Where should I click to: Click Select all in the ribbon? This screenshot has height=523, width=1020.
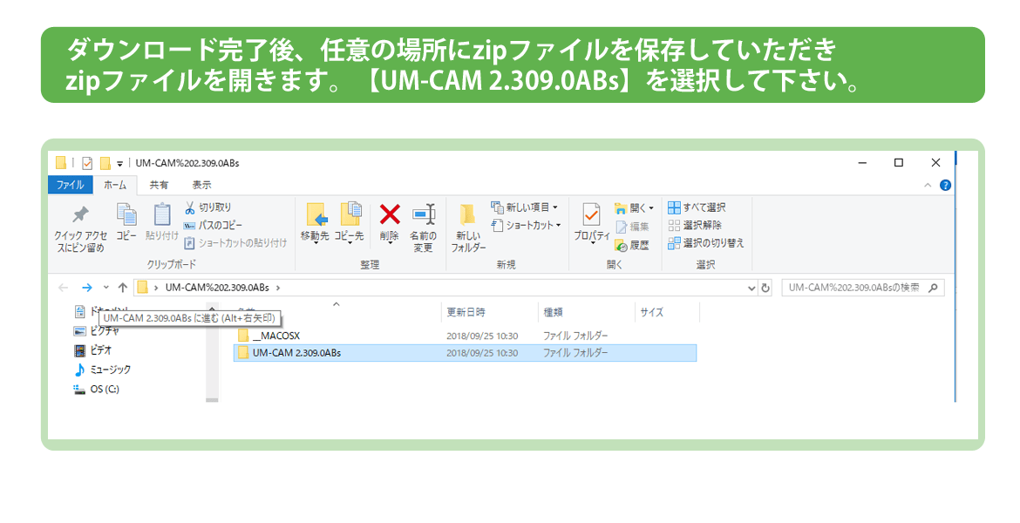696,207
